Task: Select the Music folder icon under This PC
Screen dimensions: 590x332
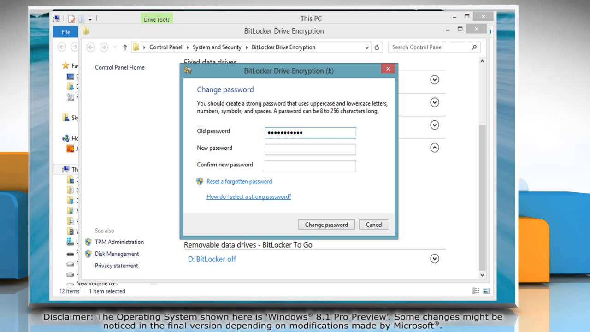Action: pos(70,210)
